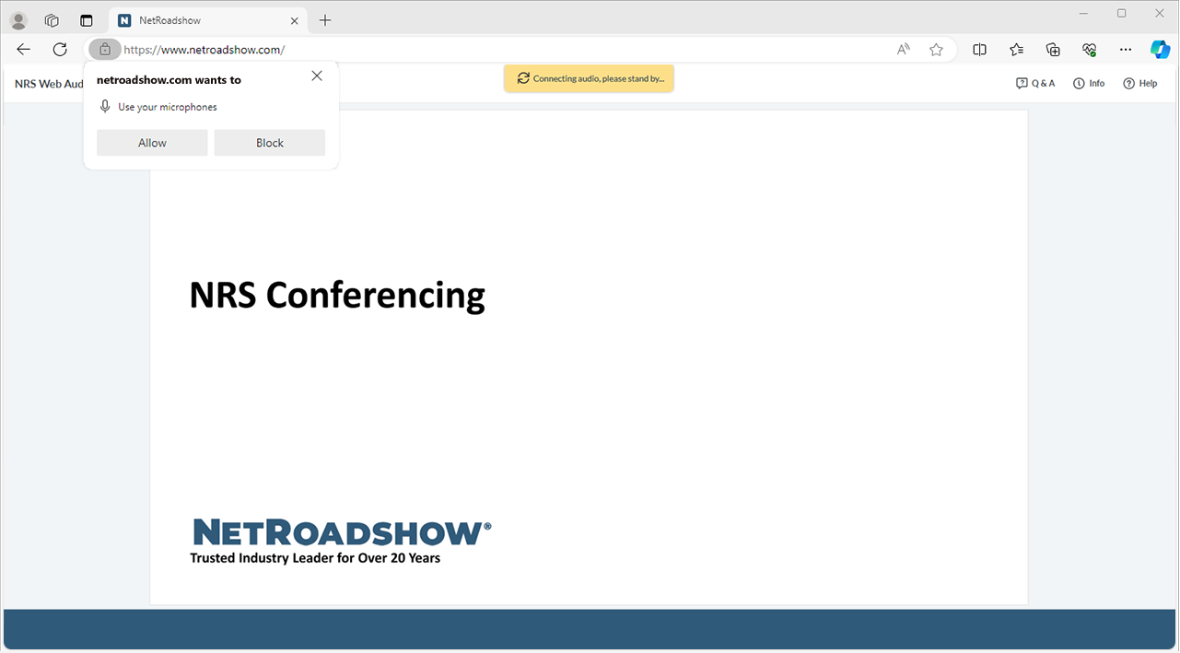Screen dimensions: 1180x653
Task: Dismiss the microphone permission prompt
Action: tap(316, 75)
